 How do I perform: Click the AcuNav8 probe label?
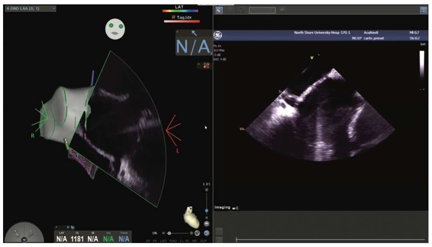[x=371, y=32]
